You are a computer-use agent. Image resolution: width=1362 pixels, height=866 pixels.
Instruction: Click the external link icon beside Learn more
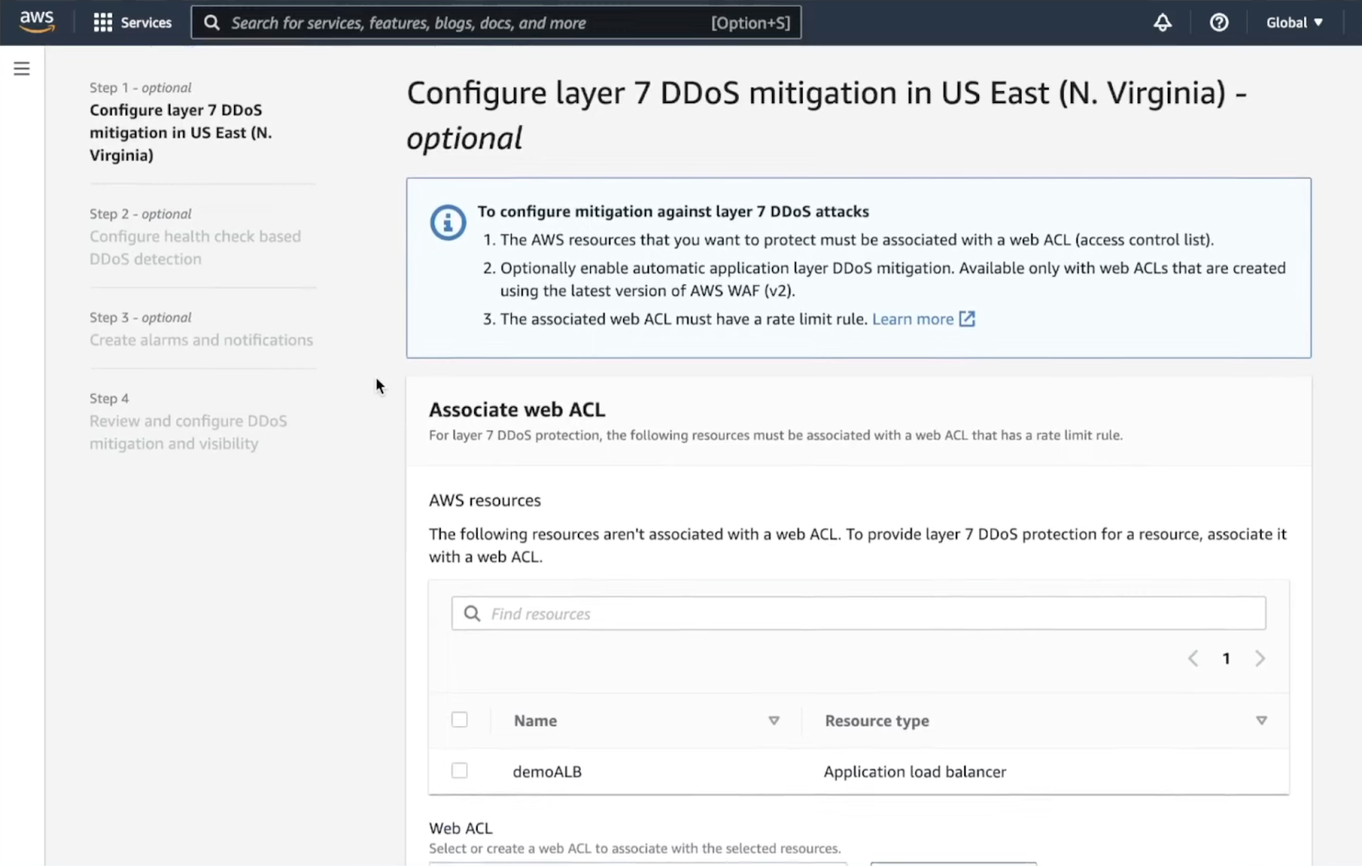pyautogui.click(x=967, y=319)
